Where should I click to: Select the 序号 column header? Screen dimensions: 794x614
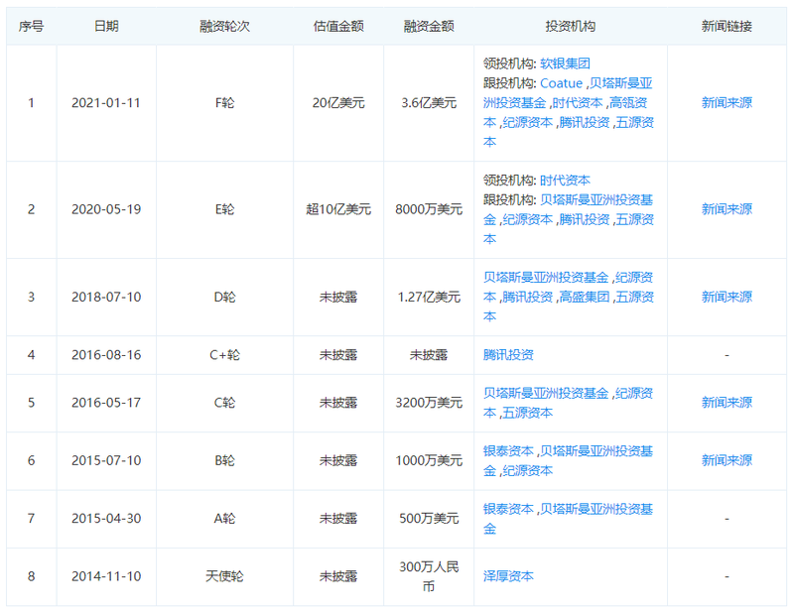tap(31, 27)
